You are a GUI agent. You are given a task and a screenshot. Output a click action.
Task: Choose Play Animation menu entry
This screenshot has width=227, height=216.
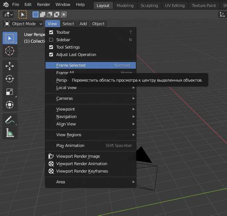click(91, 145)
